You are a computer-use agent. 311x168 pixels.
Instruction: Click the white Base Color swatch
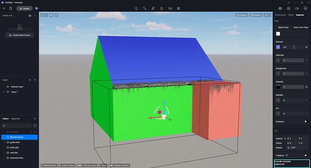pyautogui.click(x=278, y=34)
